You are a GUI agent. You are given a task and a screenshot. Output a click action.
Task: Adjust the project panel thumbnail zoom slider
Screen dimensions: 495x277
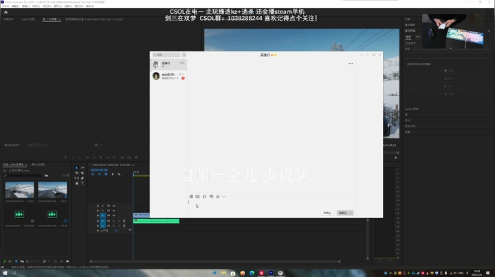(34, 261)
